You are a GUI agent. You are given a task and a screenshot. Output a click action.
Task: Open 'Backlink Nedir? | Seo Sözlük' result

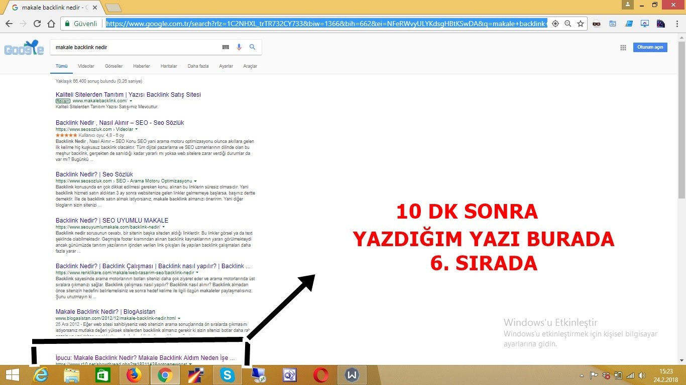pos(94,174)
